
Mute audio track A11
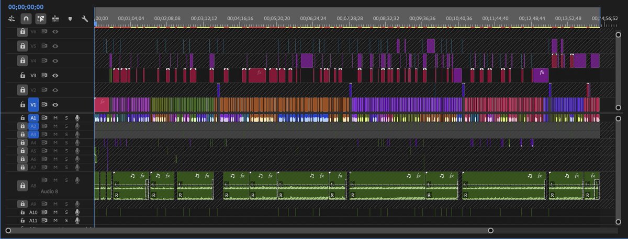pos(55,221)
